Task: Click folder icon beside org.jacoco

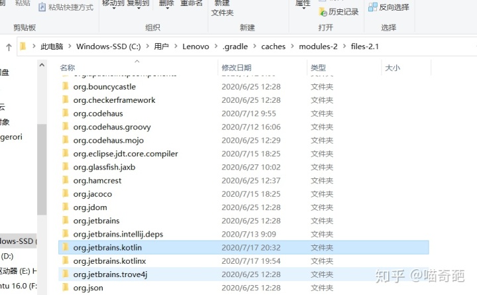Action: (x=65, y=194)
